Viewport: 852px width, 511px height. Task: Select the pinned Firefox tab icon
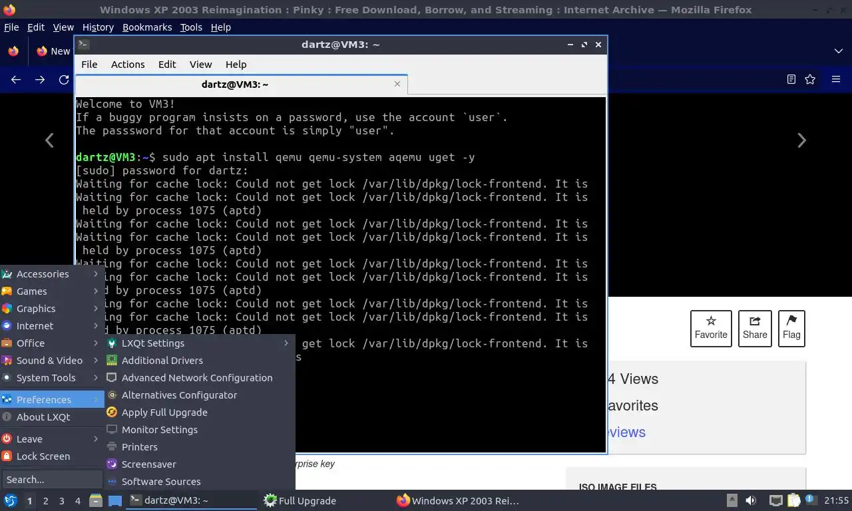coord(13,51)
